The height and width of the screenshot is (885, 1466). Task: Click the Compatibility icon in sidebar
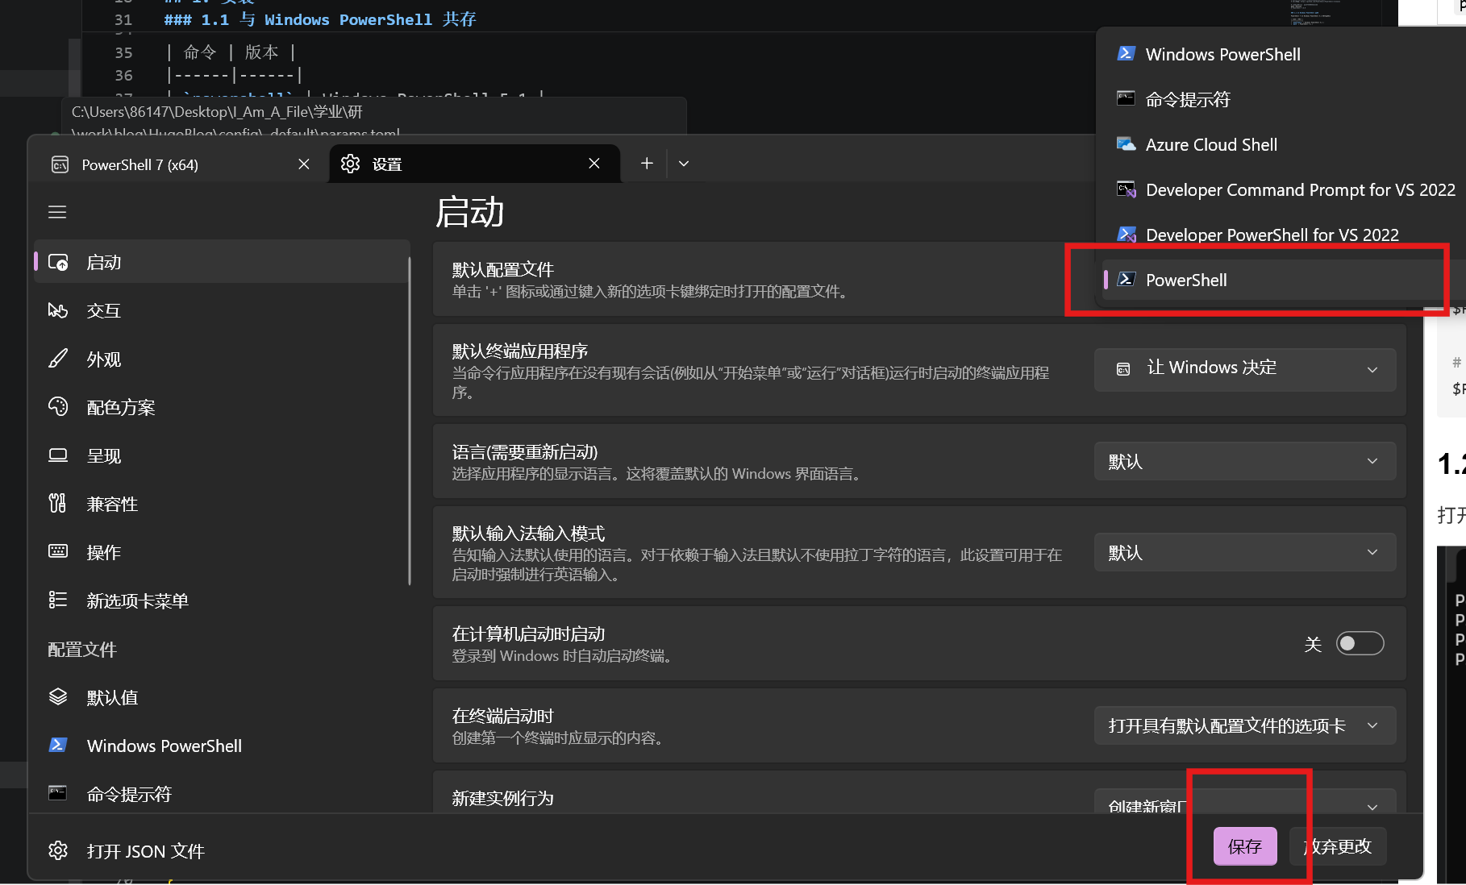[x=58, y=504]
